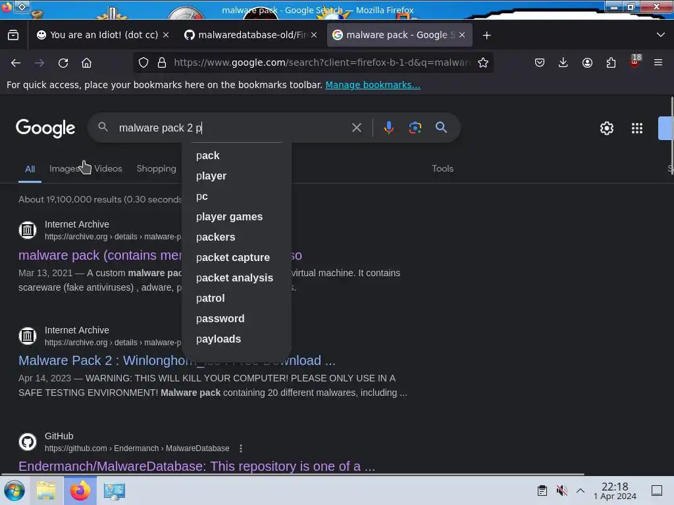Viewport: 674px width, 505px height.
Task: Choose the packet analysis suggestion
Action: pos(236,278)
